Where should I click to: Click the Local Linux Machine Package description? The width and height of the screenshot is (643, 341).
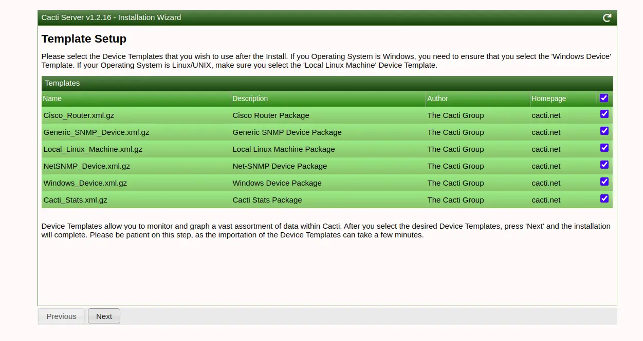[x=284, y=149]
